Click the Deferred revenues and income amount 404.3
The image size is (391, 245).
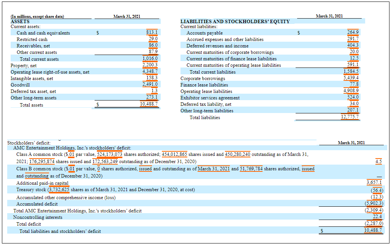(353, 45)
